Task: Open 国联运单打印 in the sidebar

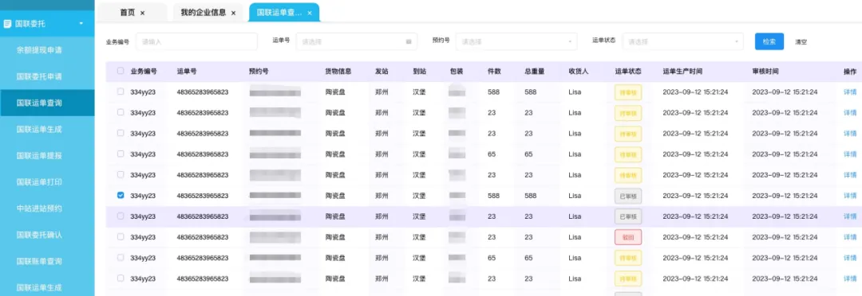Action: 39,181
